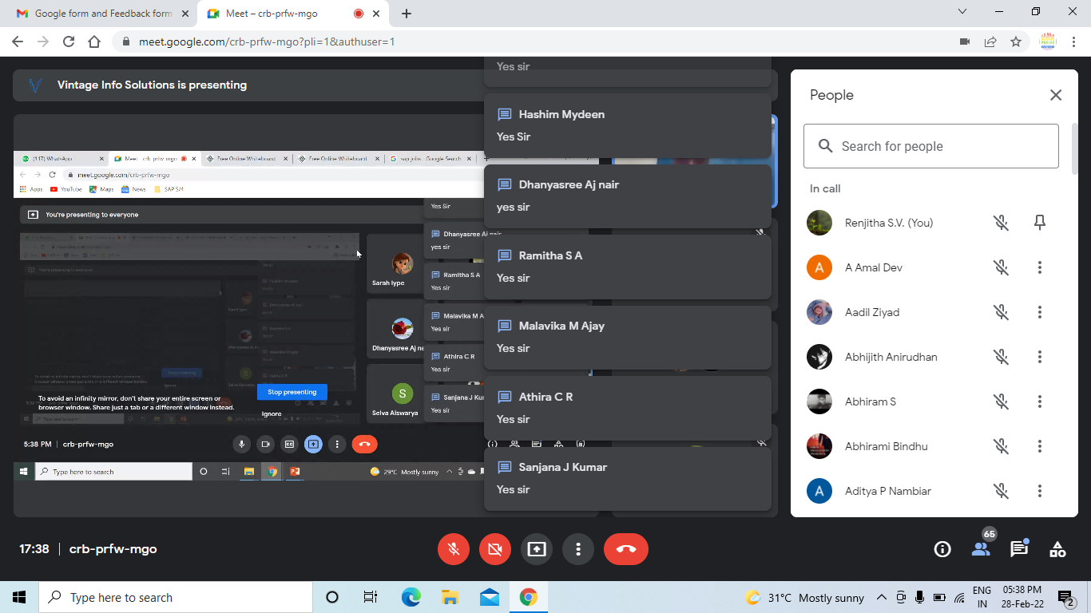Click Sanjana J Kumar's chat message notification

click(628, 478)
